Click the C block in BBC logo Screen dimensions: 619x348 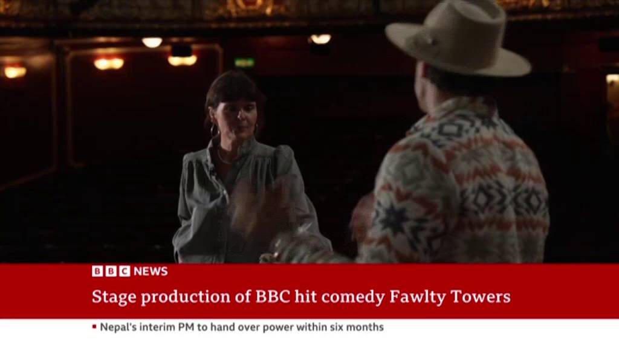click(x=125, y=271)
